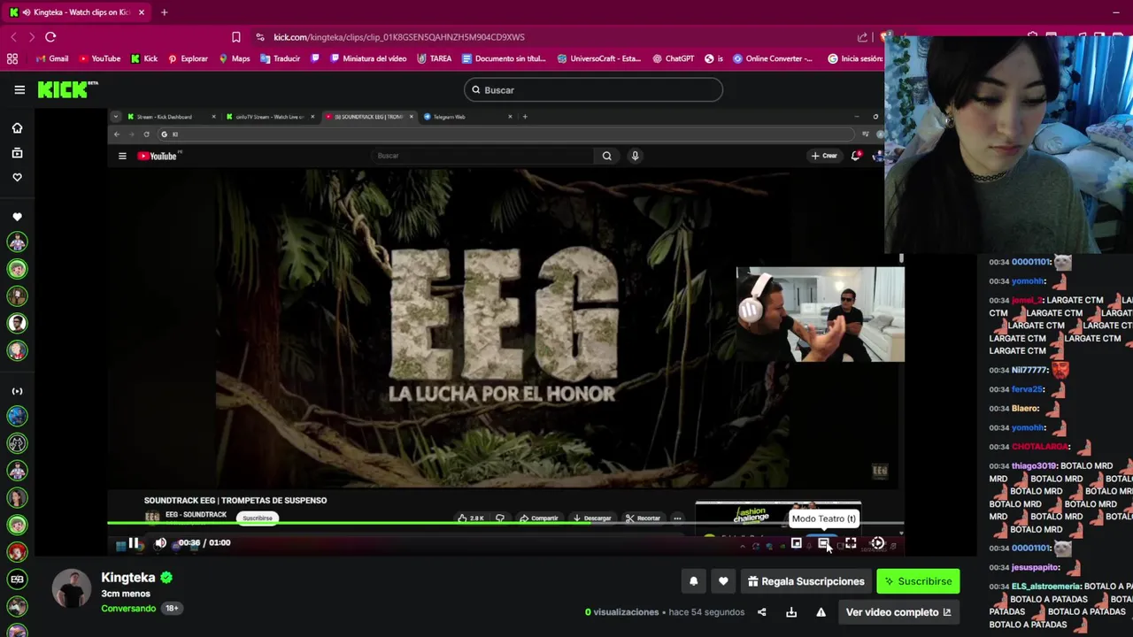1133x637 pixels.
Task: Open the UniversoCraft bookmark
Action: pos(598,58)
